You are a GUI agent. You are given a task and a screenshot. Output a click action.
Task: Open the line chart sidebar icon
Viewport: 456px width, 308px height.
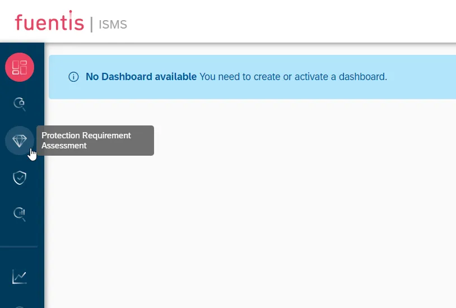(x=20, y=277)
